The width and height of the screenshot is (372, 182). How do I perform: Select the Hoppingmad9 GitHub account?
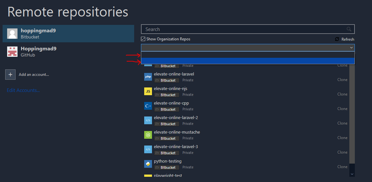click(68, 52)
